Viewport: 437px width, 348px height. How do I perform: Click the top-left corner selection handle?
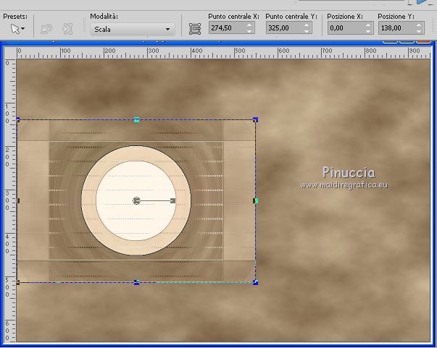[x=18, y=120]
